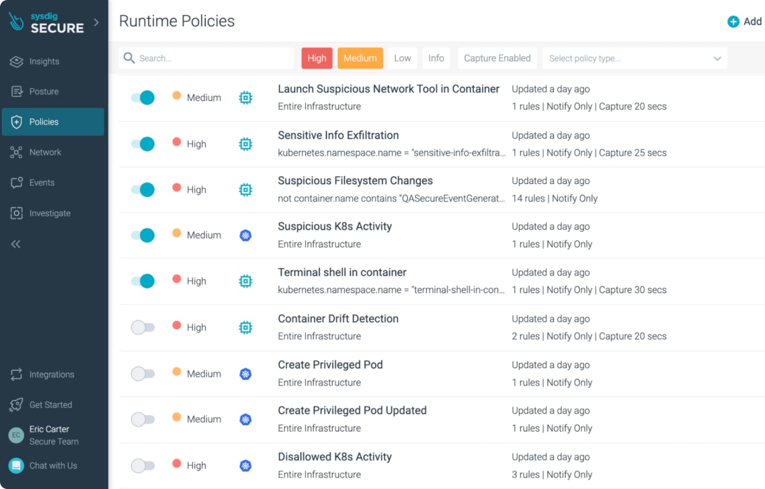Image resolution: width=765 pixels, height=489 pixels.
Task: Click chip icon for Sensitive Info Exfiltration
Action: (x=245, y=144)
